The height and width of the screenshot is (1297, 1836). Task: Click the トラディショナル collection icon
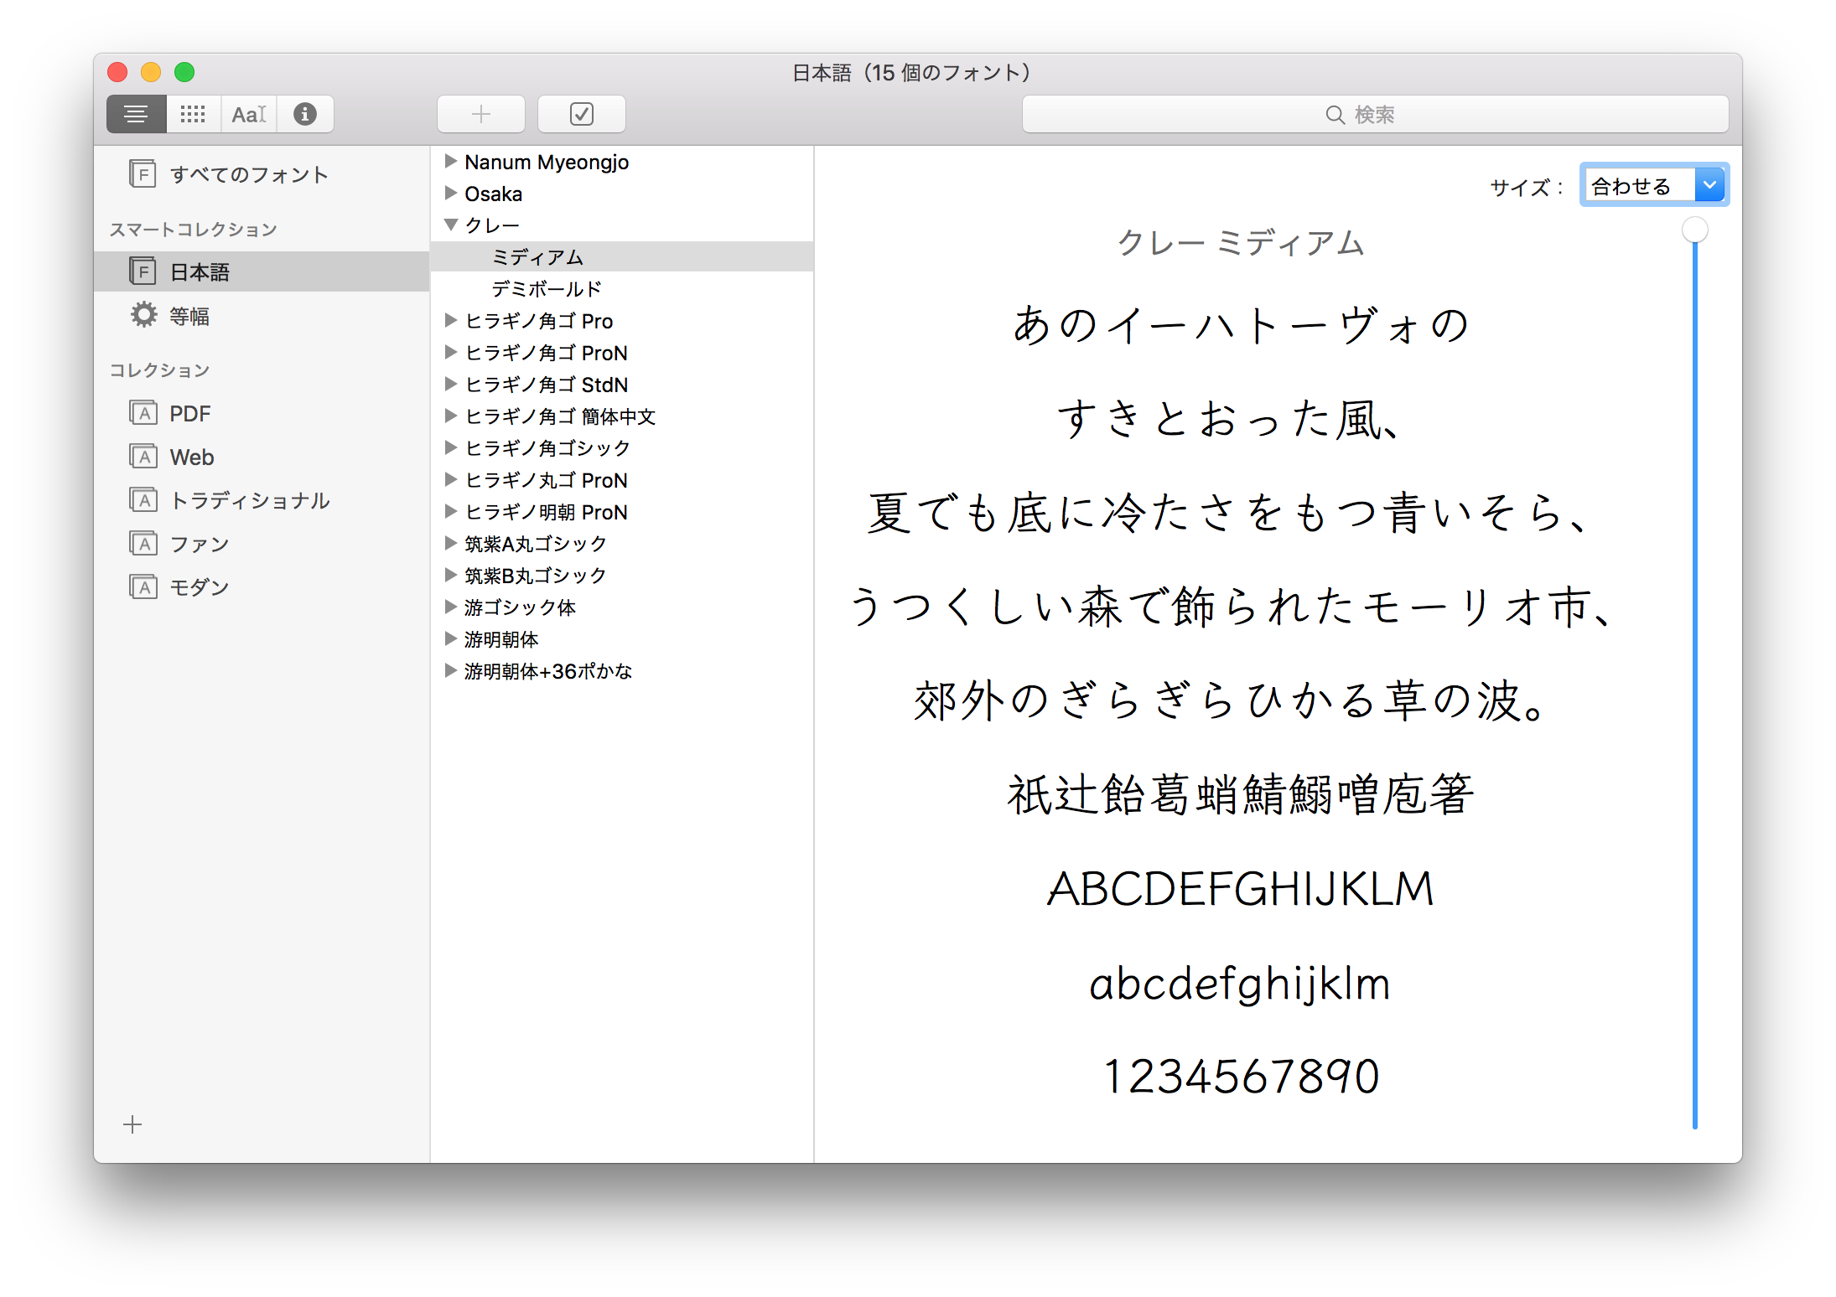point(143,499)
